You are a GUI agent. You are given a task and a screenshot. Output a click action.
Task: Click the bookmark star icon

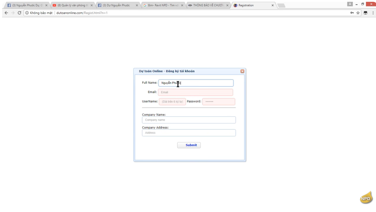pyautogui.click(x=359, y=13)
